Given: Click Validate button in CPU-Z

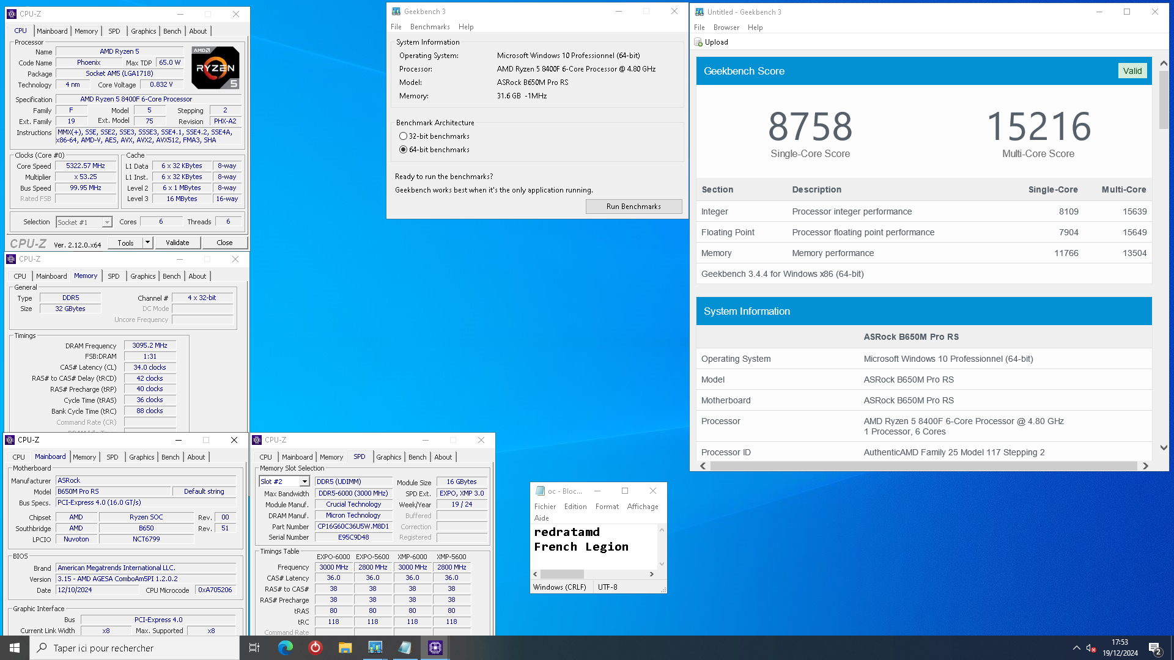Looking at the screenshot, I should (177, 243).
